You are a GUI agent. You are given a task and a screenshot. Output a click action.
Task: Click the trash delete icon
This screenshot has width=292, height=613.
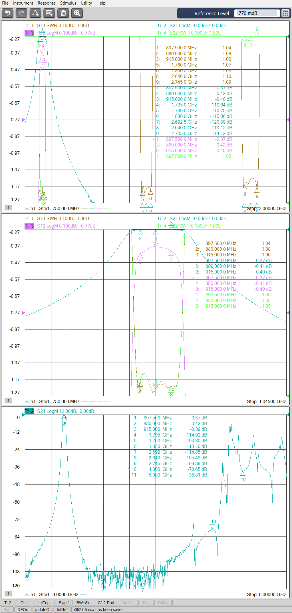(63, 13)
